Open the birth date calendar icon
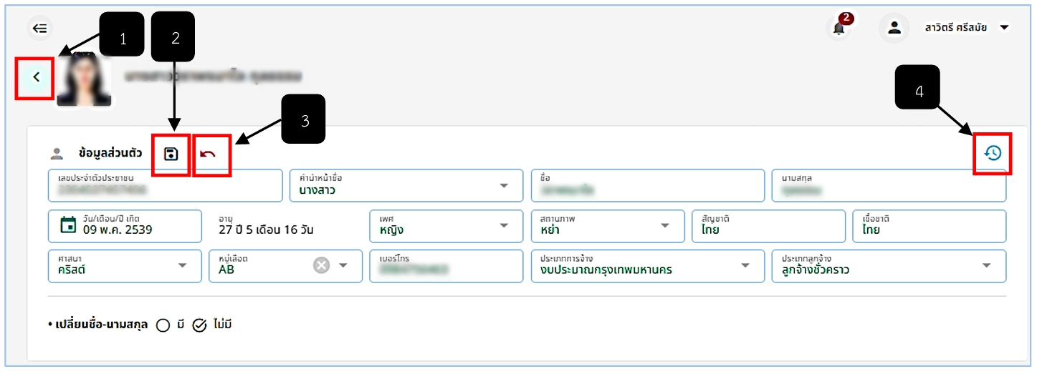Screen dimensions: 1037x374 pyautogui.click(x=68, y=225)
